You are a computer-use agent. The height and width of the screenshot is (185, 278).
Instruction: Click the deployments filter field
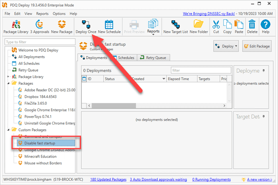click(x=201, y=70)
